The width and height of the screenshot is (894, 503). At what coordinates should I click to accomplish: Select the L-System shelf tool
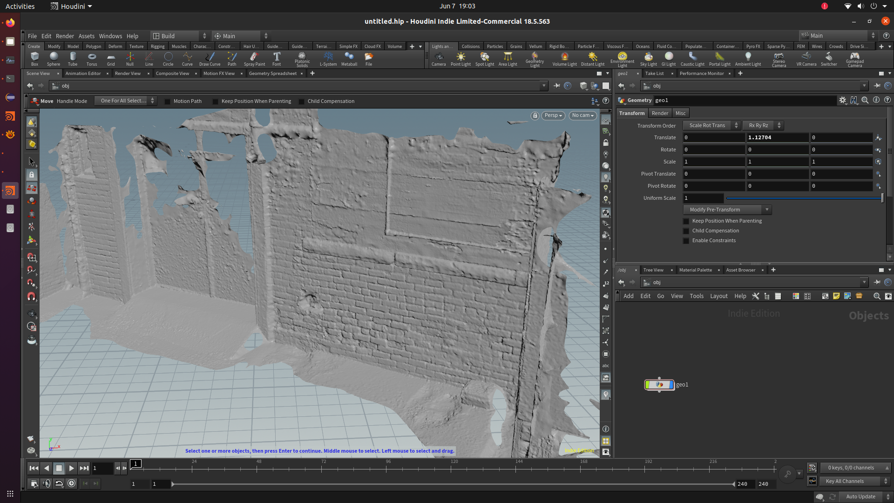point(328,59)
